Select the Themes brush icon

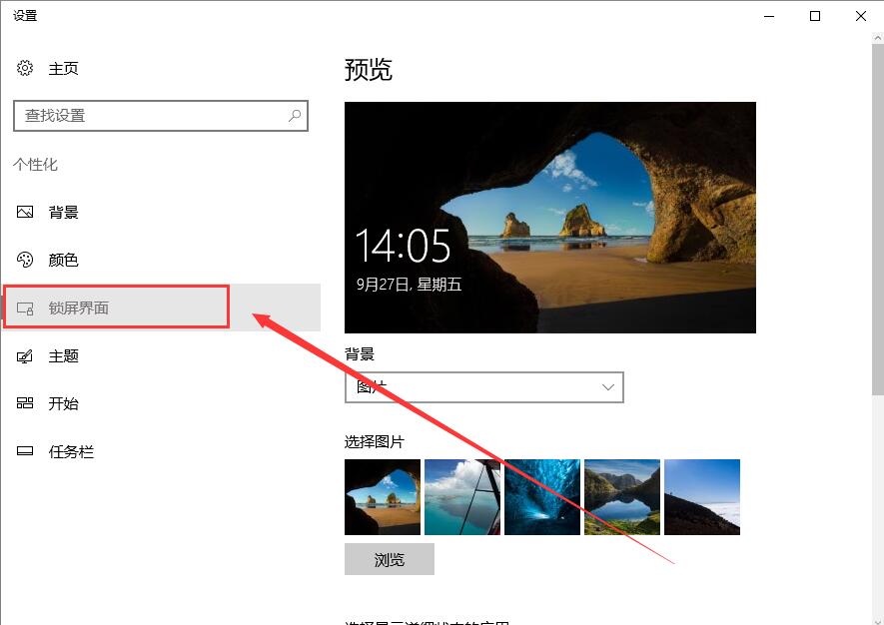[25, 356]
